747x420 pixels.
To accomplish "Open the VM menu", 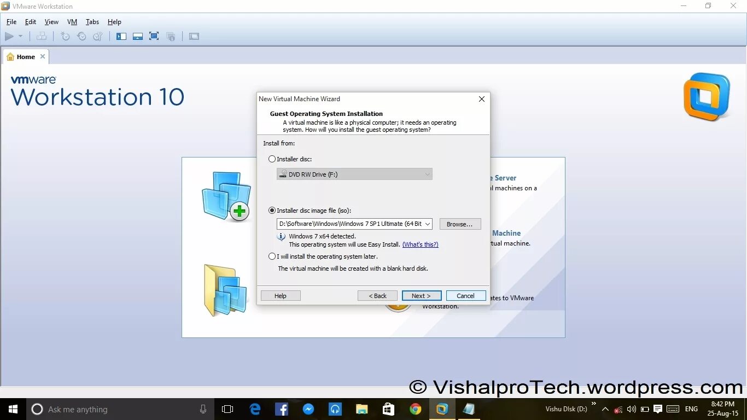I will (72, 22).
